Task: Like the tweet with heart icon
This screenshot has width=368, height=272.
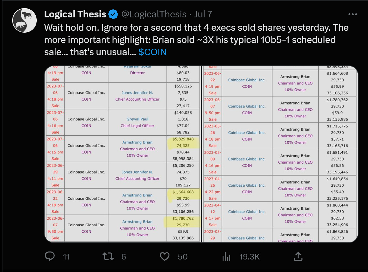Action: tap(165, 256)
